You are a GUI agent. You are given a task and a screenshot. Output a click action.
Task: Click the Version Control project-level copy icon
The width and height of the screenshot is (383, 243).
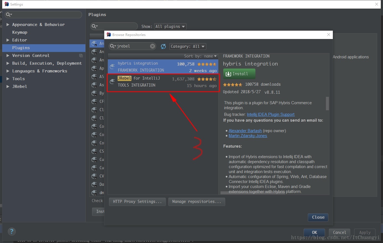pos(81,56)
